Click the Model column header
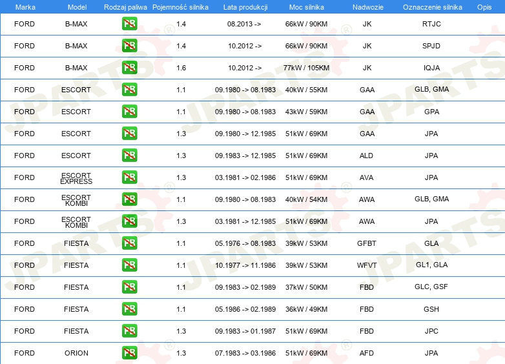The width and height of the screenshot is (505, 364). 77,7
